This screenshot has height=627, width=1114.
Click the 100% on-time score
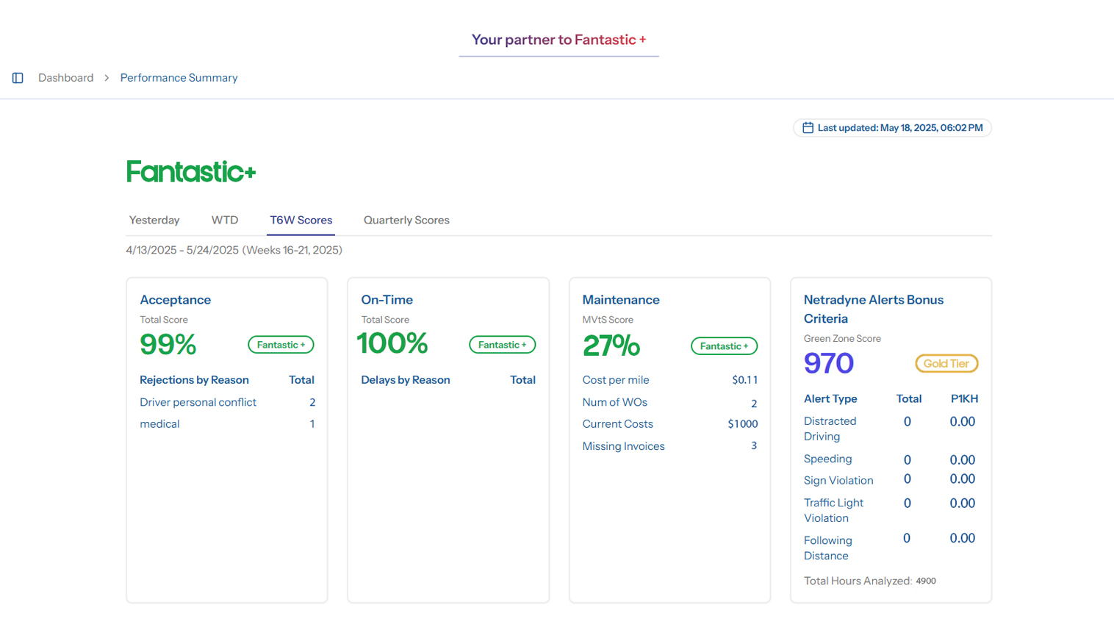[x=392, y=343]
